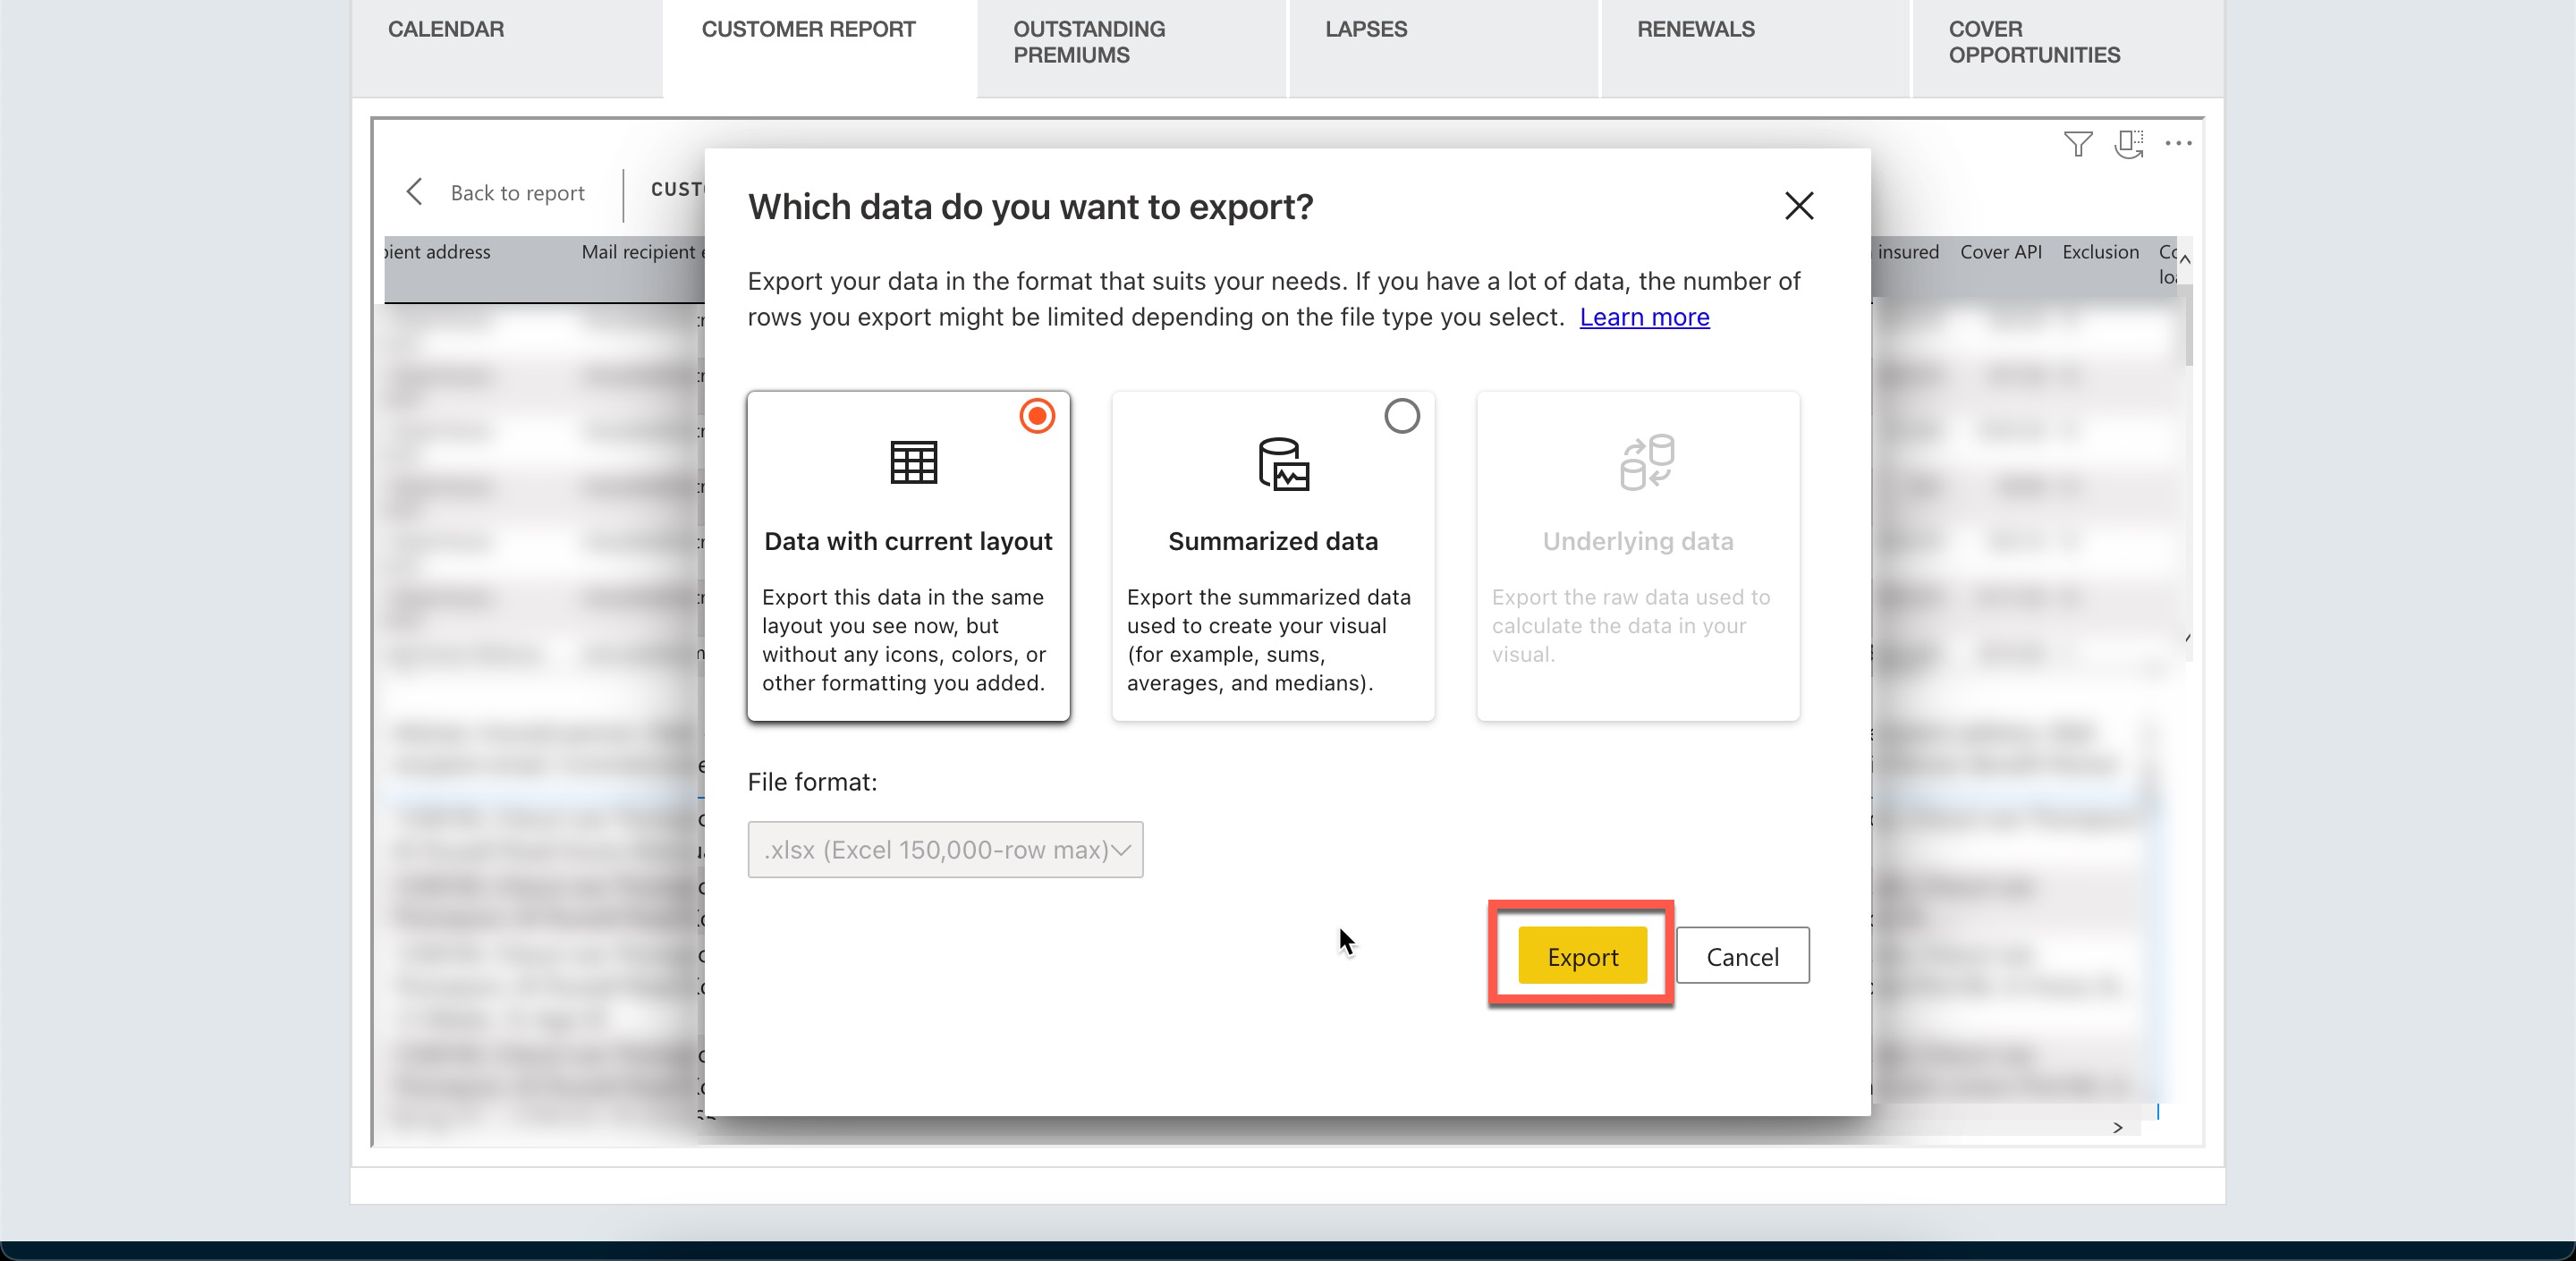Open the more options ellipsis menu
2576x1261 pixels.
[x=2178, y=144]
